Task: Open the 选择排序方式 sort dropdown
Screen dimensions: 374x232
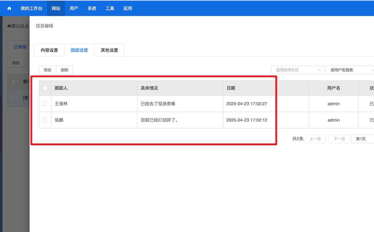Action: (298, 70)
